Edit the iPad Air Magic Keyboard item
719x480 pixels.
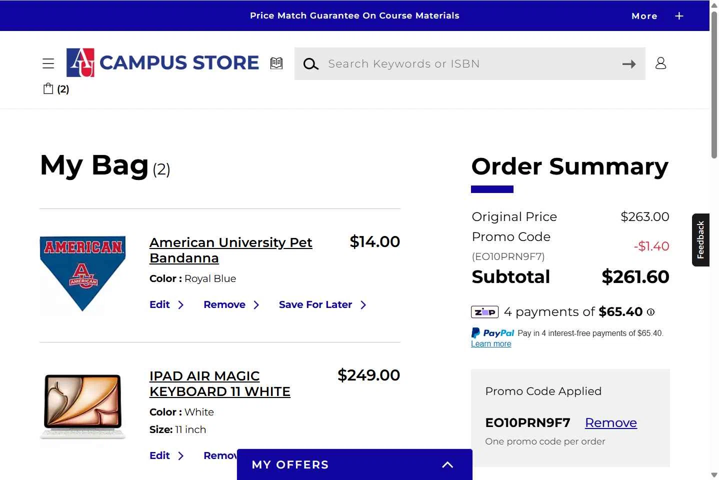tap(166, 455)
